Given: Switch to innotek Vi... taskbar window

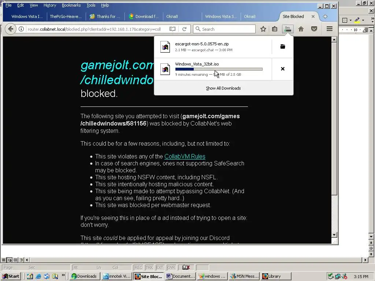Looking at the screenshot, I should click(117, 276).
